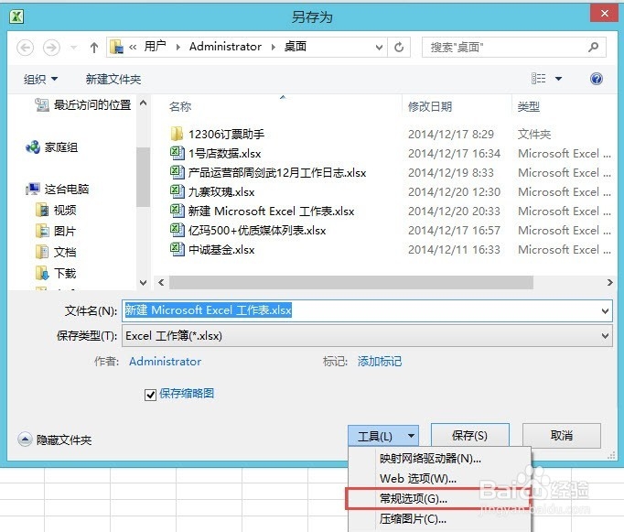Click the 文件夹 type cell
This screenshot has width=624, height=532.
click(534, 135)
